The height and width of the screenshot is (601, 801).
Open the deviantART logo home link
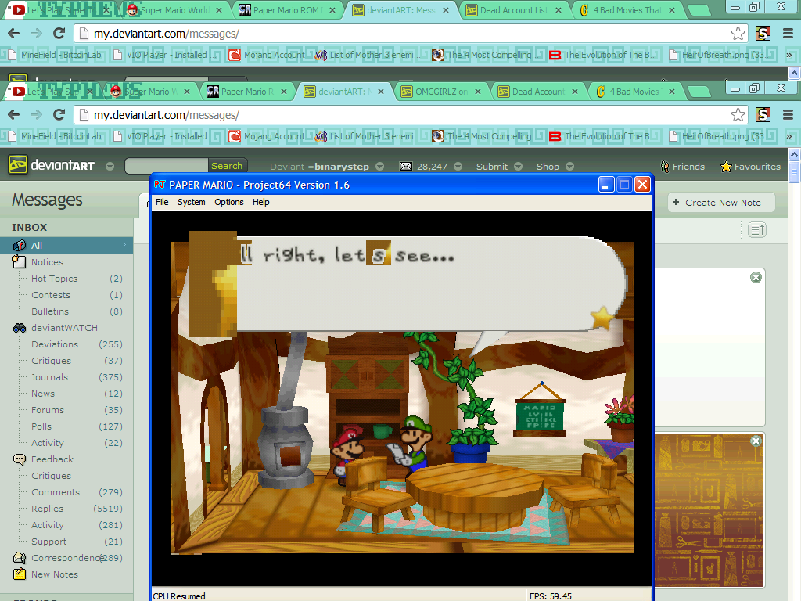[x=52, y=165]
